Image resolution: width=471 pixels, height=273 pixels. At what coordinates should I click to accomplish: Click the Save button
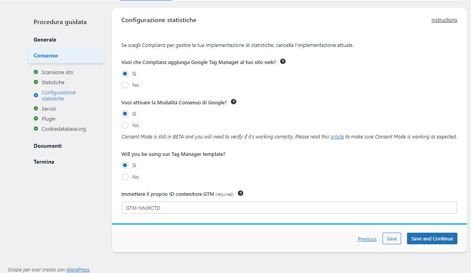391,238
